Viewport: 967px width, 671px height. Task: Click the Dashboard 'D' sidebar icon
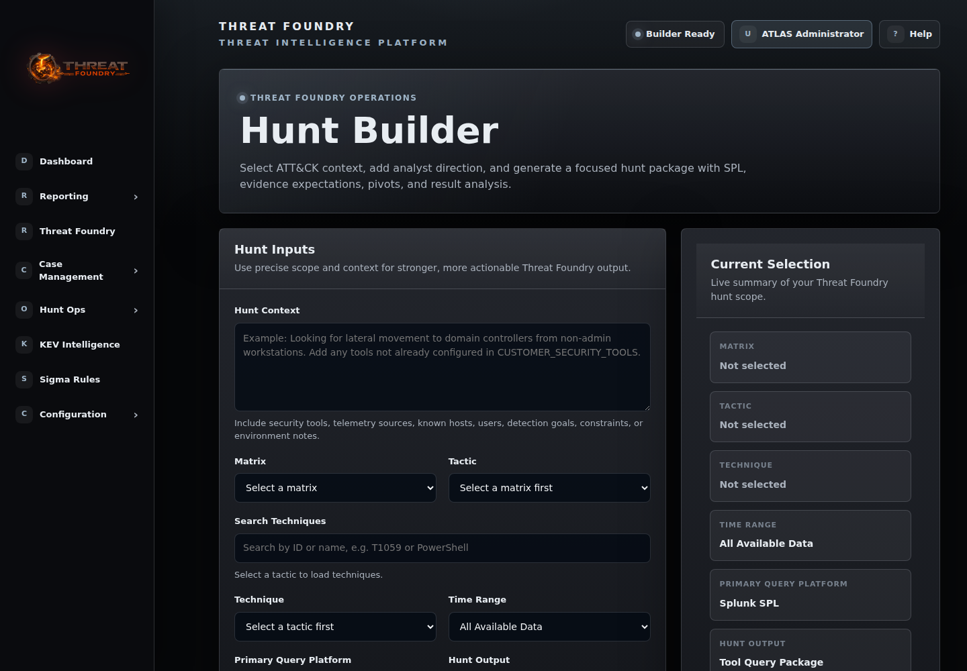24,161
